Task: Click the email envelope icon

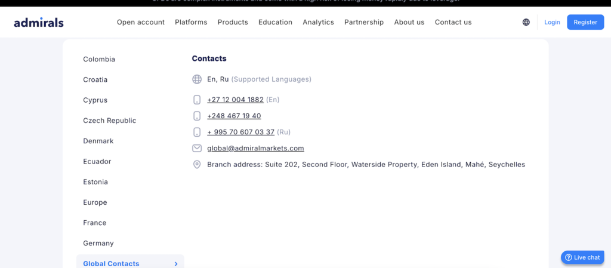Action: tap(197, 148)
